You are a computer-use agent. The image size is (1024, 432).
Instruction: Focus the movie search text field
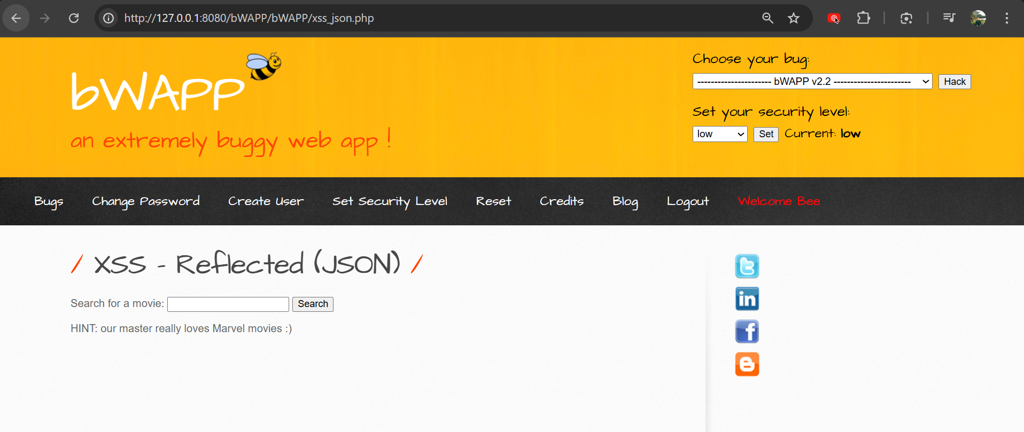coord(228,304)
